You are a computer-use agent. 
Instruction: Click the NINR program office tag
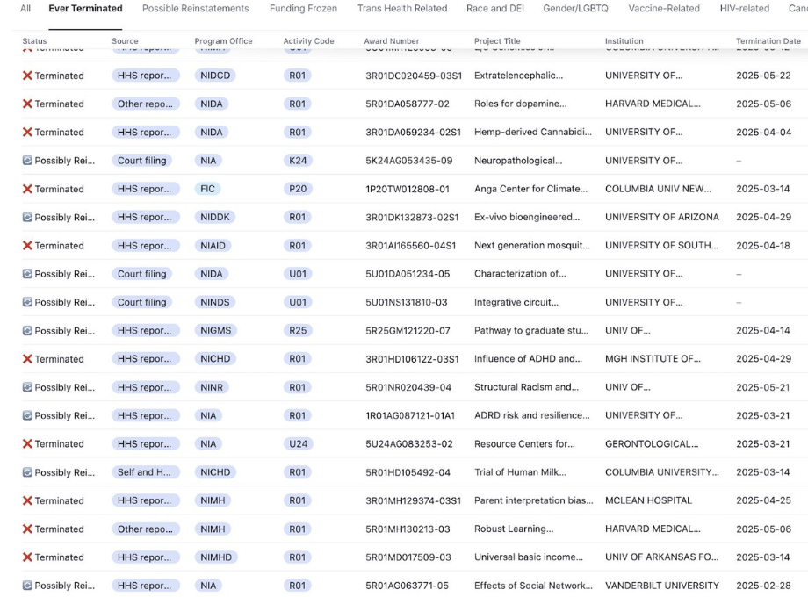click(x=212, y=387)
